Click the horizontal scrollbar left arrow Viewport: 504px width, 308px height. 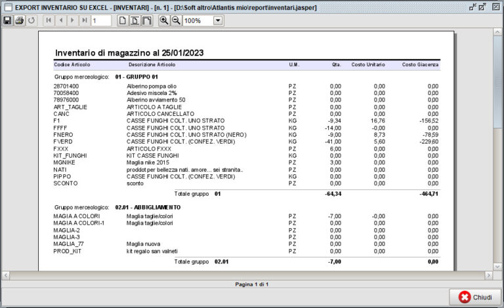[5, 275]
